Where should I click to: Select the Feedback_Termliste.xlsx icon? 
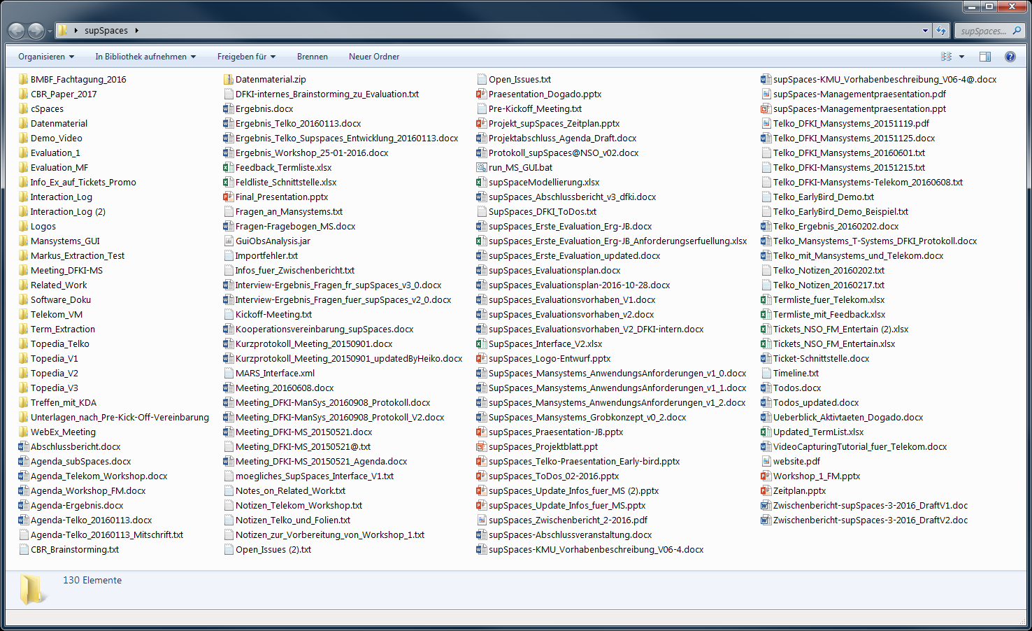228,168
